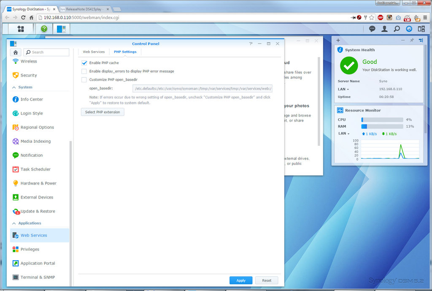This screenshot has height=291, width=432.
Task: Click the Resource Monitor widget icon
Action: click(340, 110)
